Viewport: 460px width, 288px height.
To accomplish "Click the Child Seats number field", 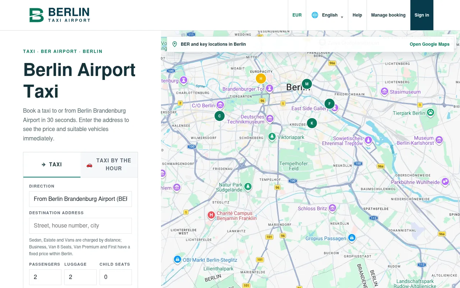I will (116, 277).
